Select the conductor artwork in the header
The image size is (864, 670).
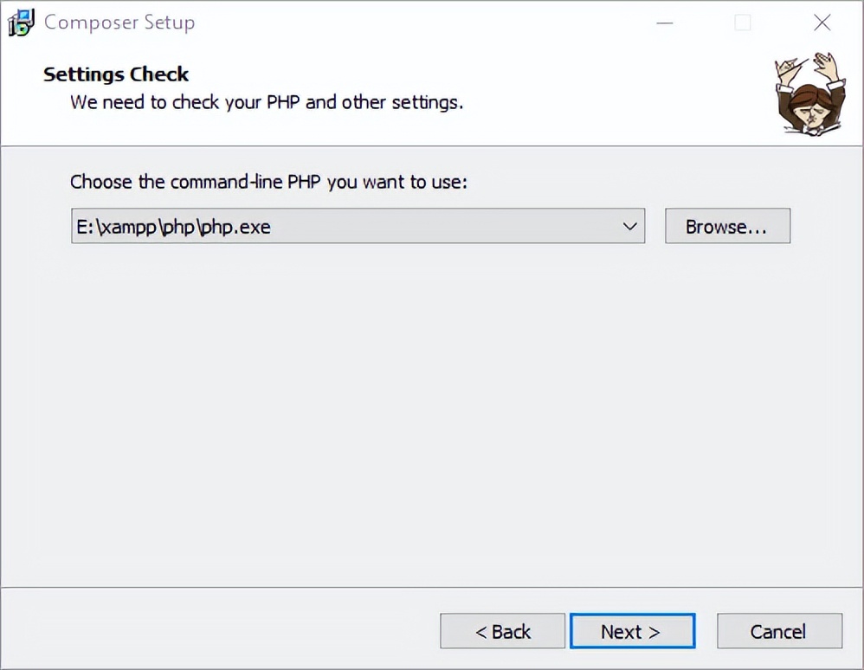(811, 93)
